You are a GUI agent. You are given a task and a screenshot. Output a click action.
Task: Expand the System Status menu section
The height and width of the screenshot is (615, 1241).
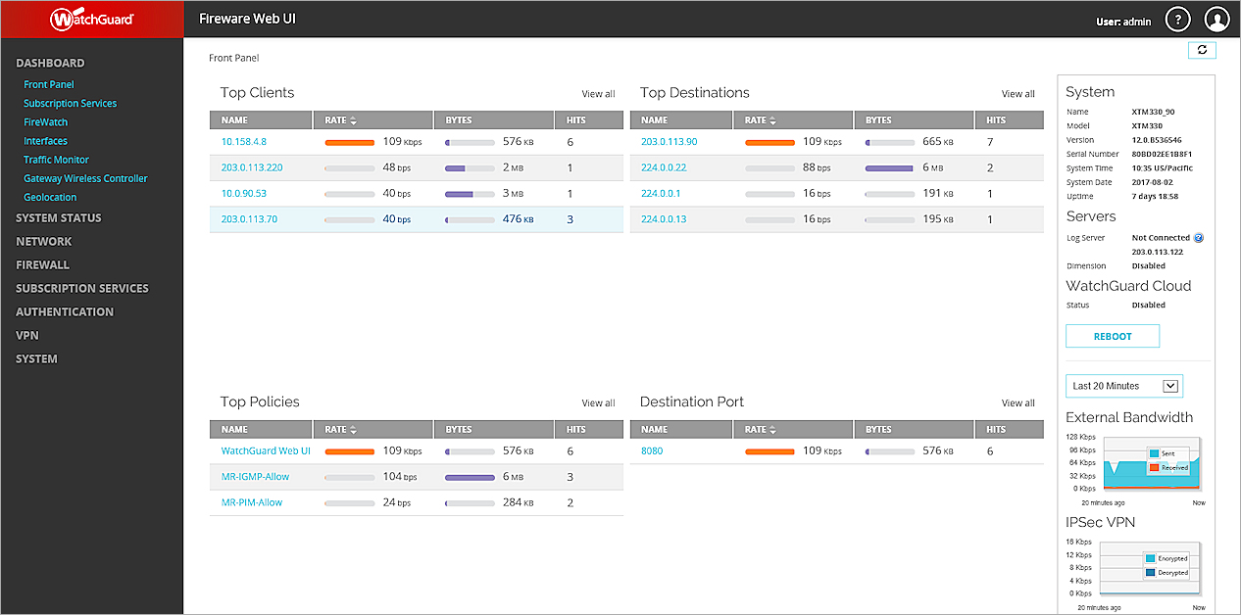[x=58, y=217]
